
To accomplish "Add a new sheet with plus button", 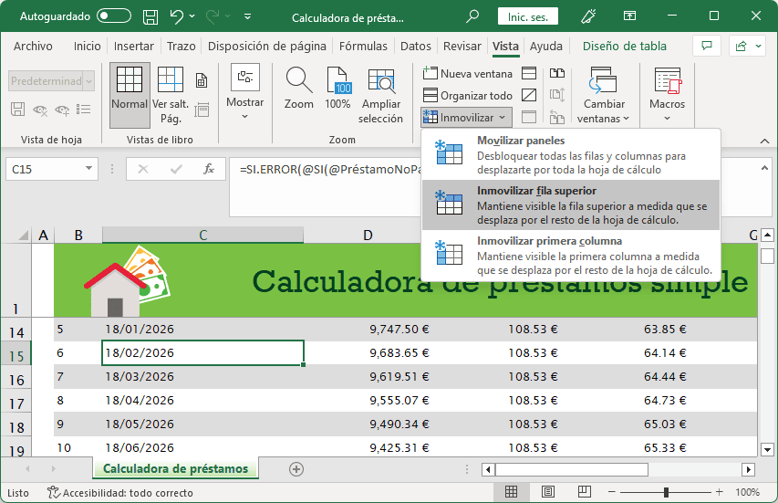I will click(x=296, y=468).
